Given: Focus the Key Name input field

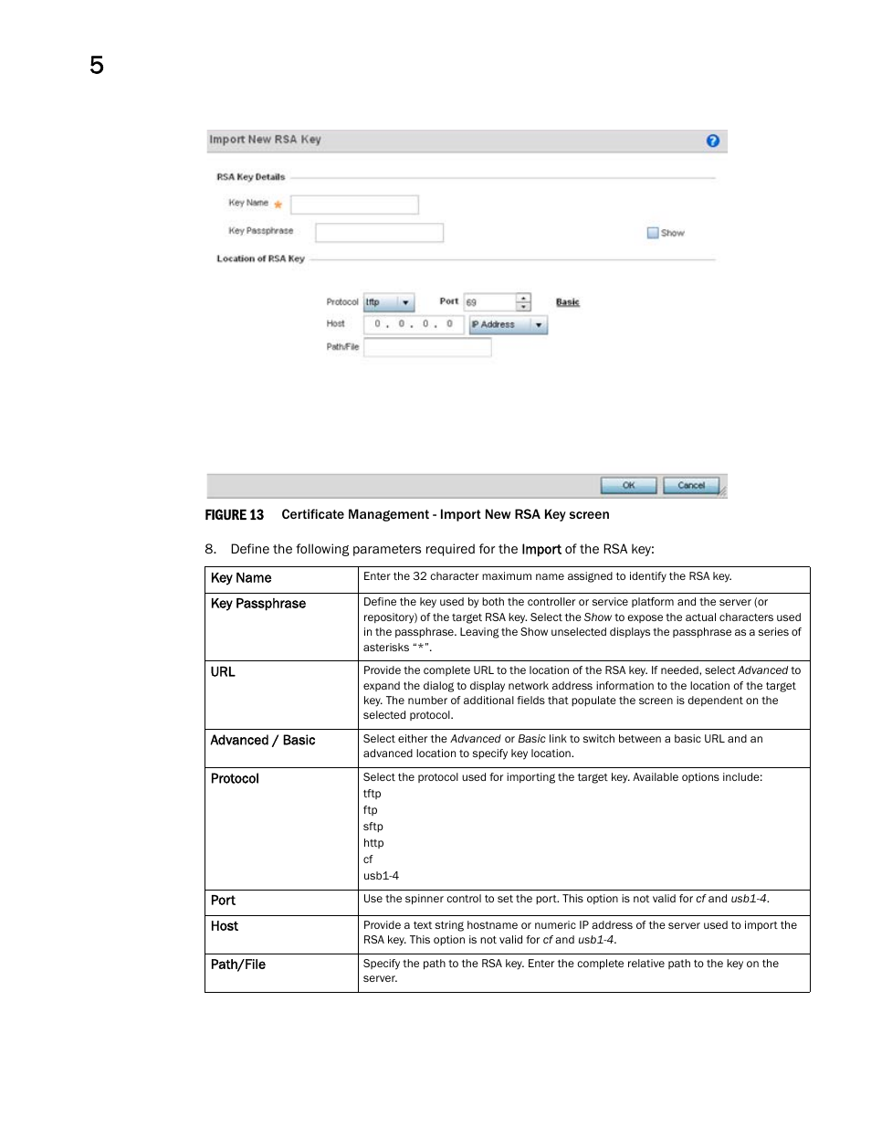Looking at the screenshot, I should tap(354, 205).
